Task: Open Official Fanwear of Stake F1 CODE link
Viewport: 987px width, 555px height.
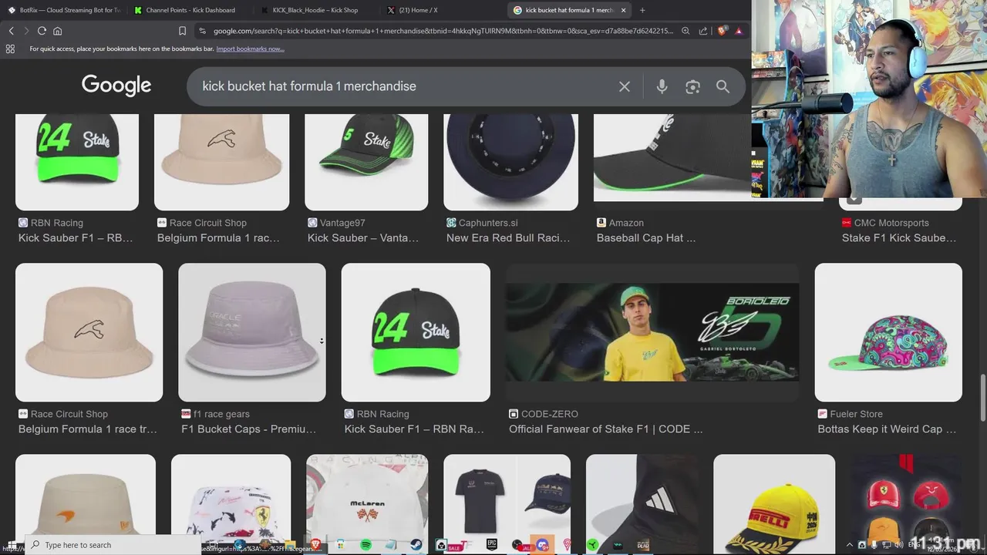Action: pyautogui.click(x=605, y=429)
